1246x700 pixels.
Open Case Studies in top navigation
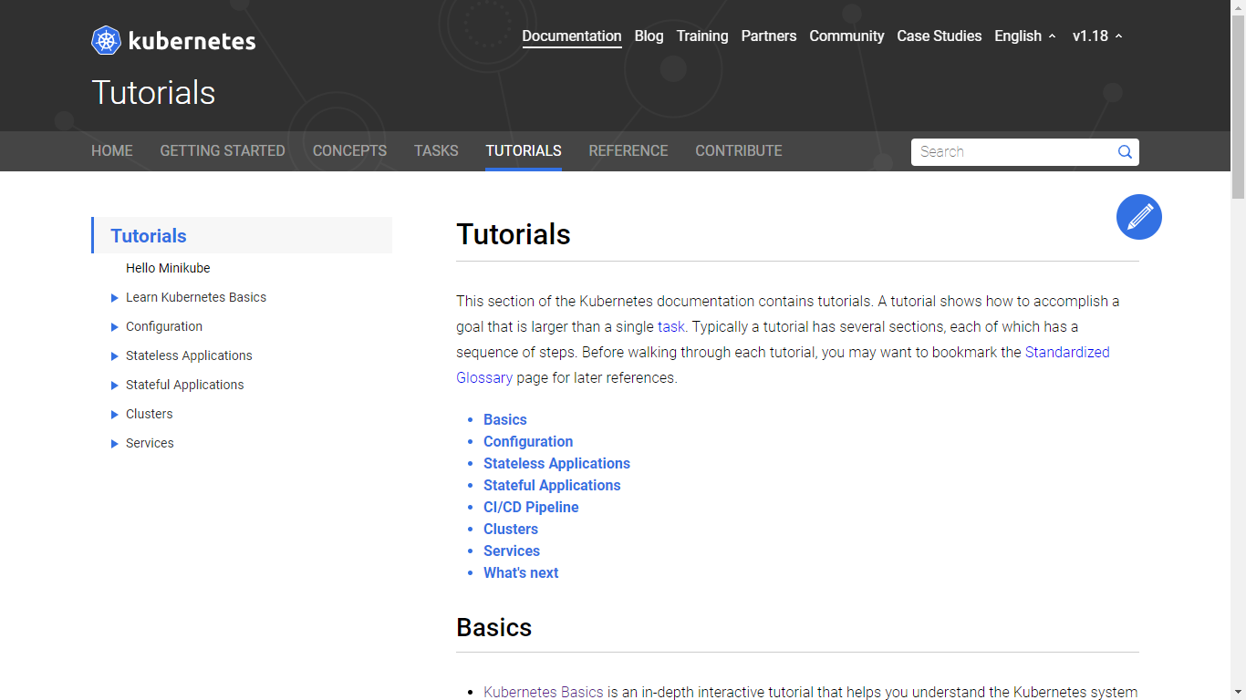[x=939, y=36]
